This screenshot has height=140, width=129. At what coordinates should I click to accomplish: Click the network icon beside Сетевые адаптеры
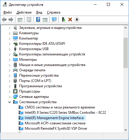pyautogui.click(x=15, y=97)
